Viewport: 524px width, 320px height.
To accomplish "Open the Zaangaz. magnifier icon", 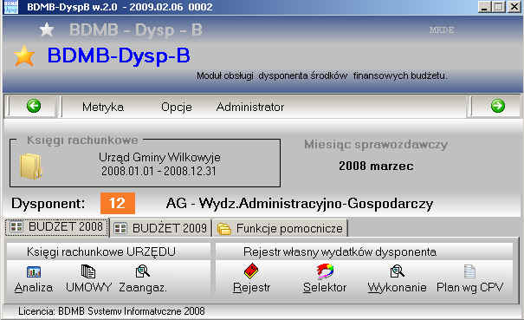I will coord(143,271).
